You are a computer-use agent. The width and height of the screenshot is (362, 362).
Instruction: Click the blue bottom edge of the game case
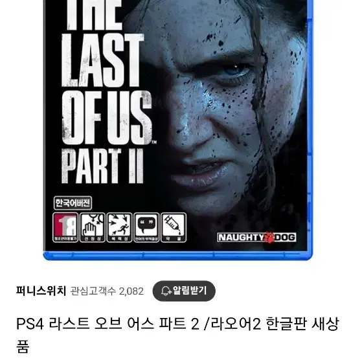178,256
